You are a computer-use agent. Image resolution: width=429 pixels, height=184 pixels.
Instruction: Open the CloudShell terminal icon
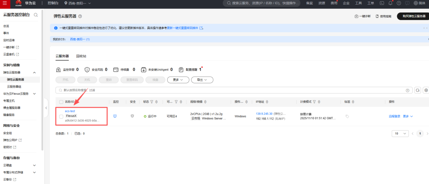[x=382, y=3]
